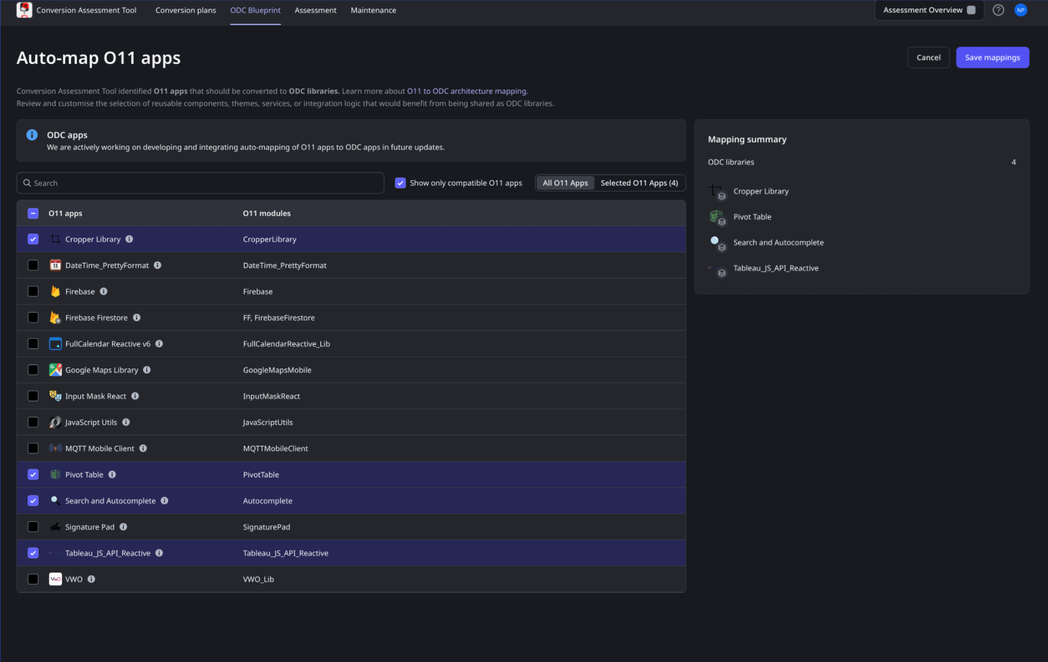
Task: Check the Firebase app checkbox
Action: [33, 292]
